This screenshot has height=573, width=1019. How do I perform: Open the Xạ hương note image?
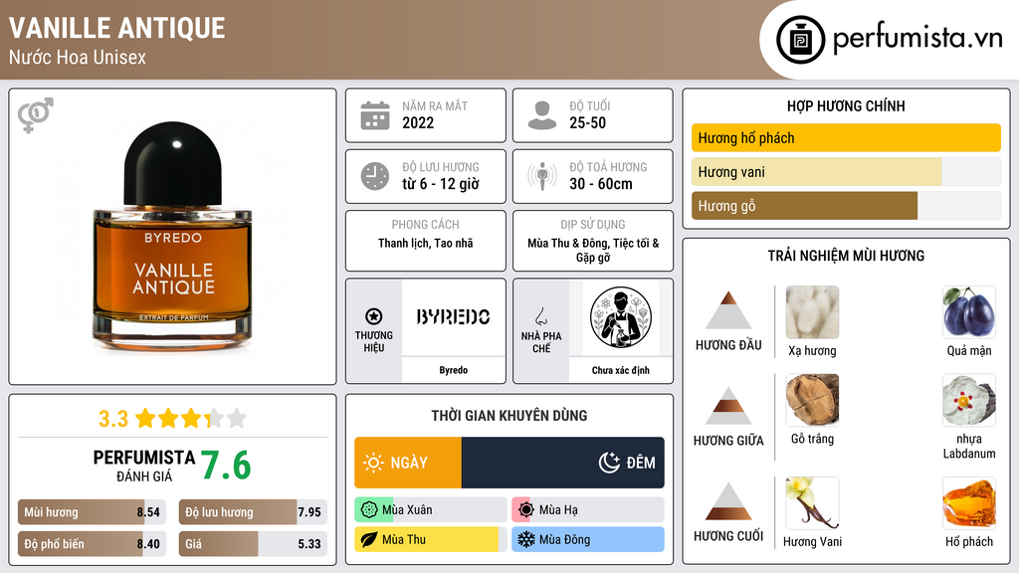pos(812,311)
